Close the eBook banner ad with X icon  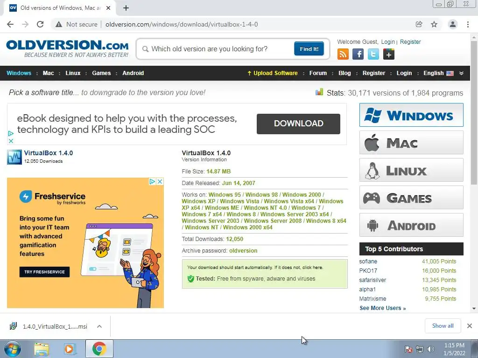[x=11, y=141]
